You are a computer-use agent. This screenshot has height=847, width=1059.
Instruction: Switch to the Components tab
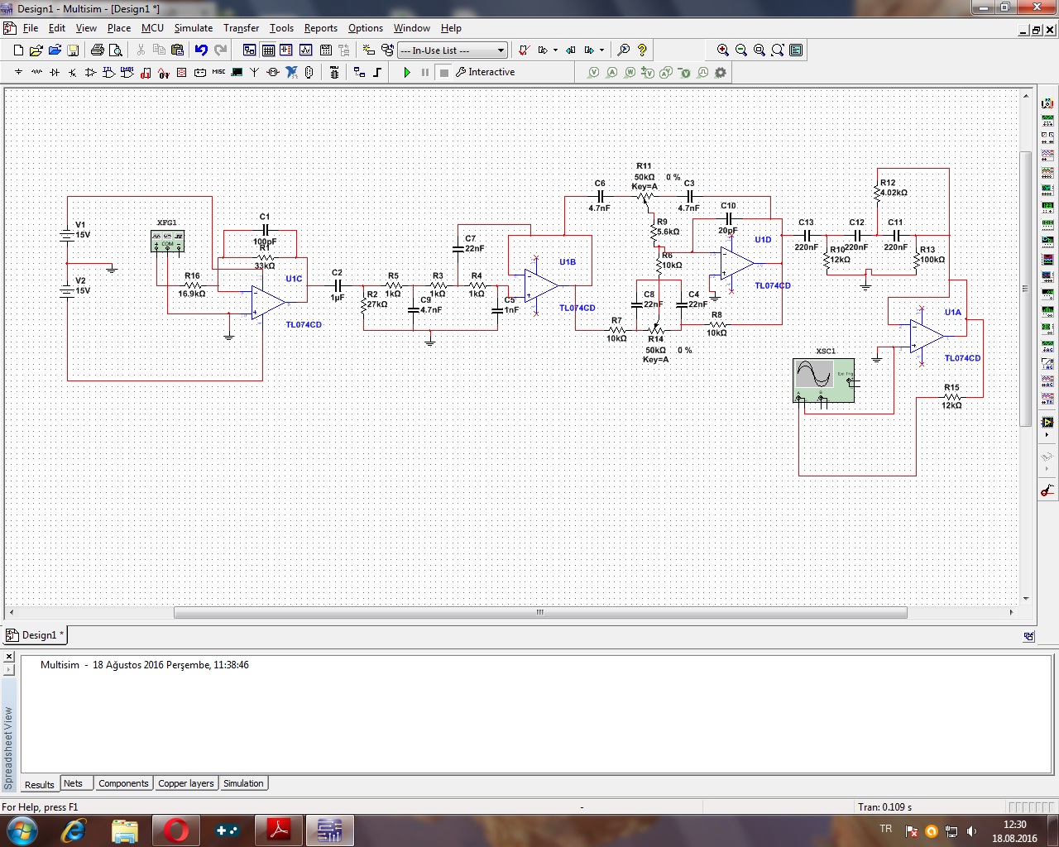(x=123, y=783)
